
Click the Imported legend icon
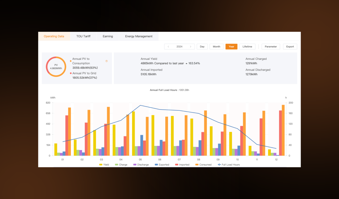pos(177,164)
